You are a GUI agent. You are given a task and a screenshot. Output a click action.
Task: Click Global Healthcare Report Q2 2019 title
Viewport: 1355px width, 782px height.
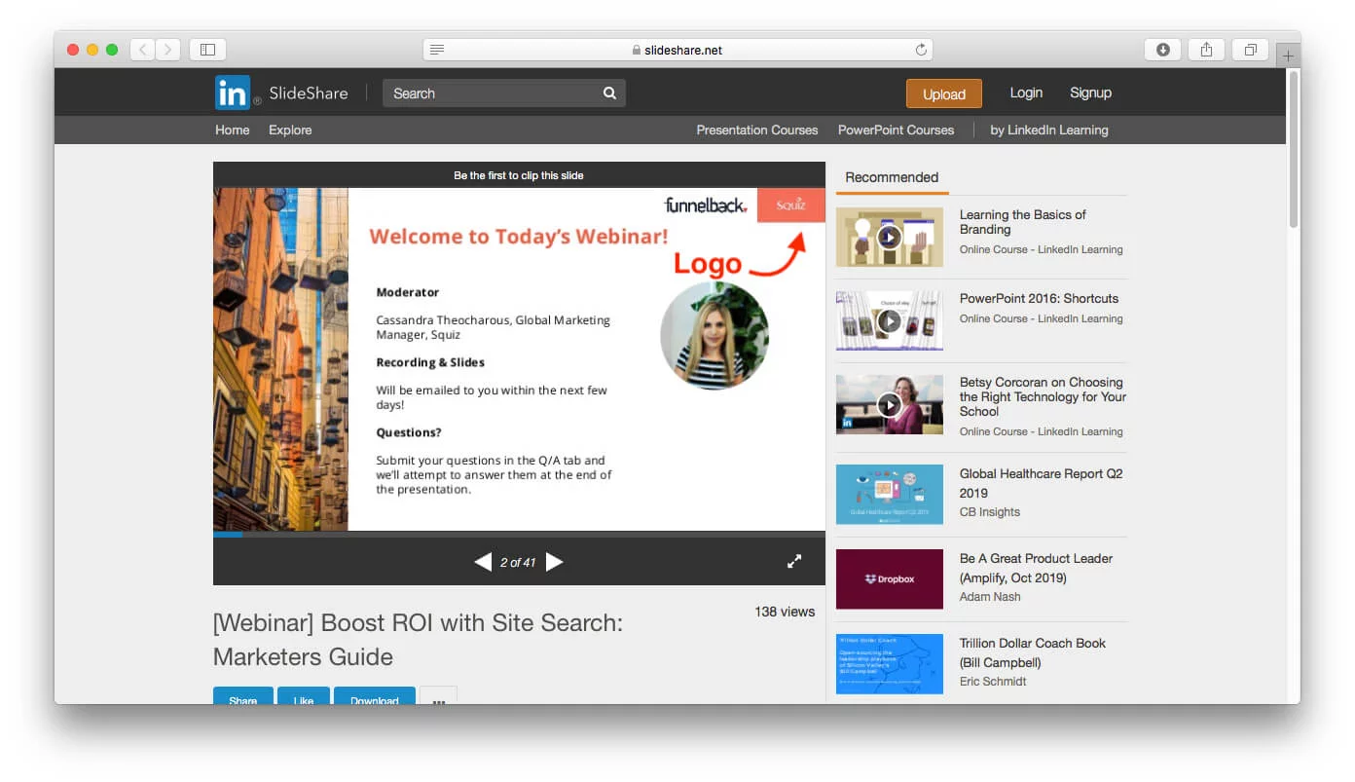coord(1041,483)
